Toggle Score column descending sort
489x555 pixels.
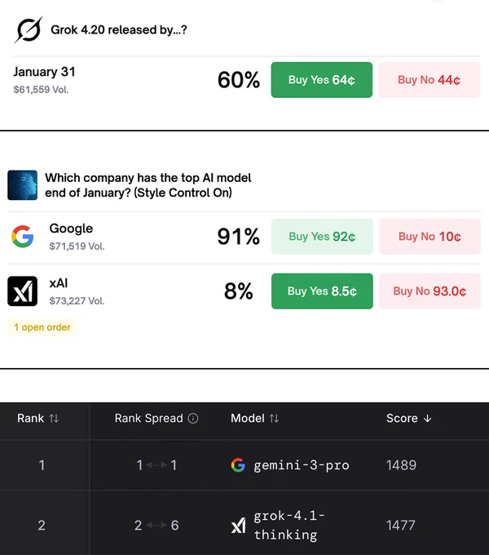tap(428, 419)
